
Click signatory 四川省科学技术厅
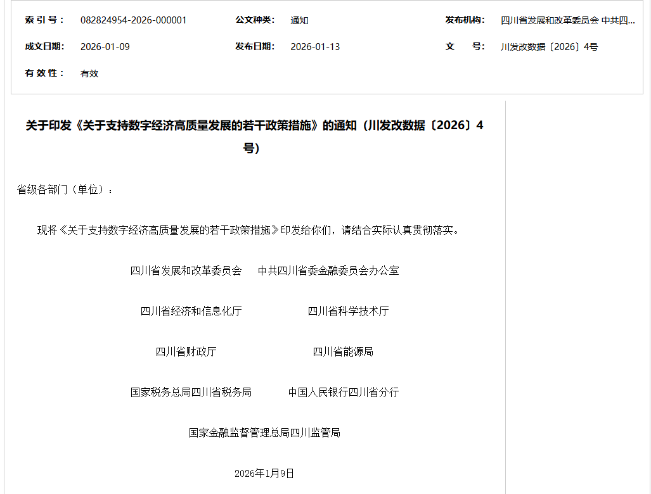pyautogui.click(x=348, y=311)
